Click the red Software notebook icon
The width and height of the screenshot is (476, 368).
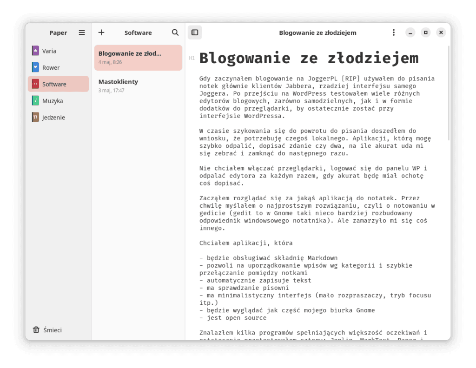coord(35,84)
